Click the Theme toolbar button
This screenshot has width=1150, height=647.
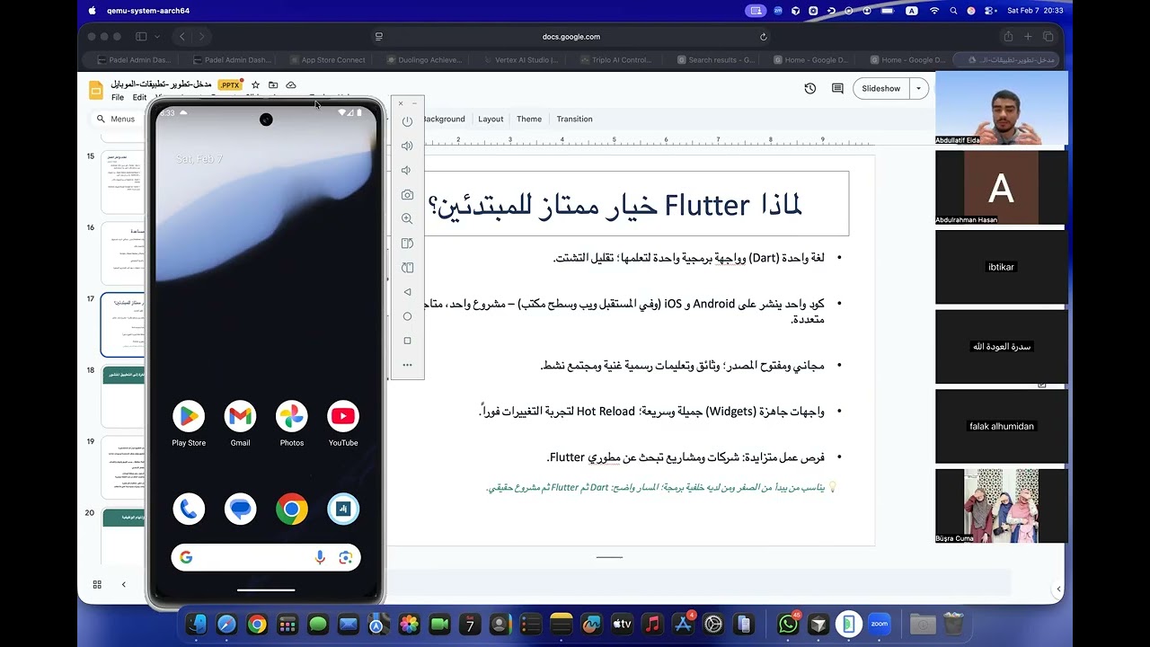[529, 119]
